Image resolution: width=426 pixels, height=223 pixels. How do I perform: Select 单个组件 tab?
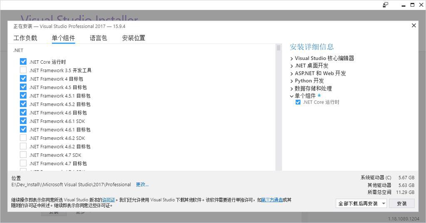[x=63, y=38]
